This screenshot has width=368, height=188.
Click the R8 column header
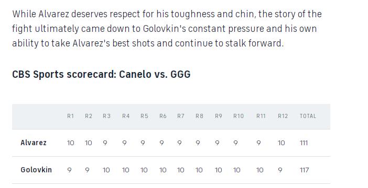point(200,116)
